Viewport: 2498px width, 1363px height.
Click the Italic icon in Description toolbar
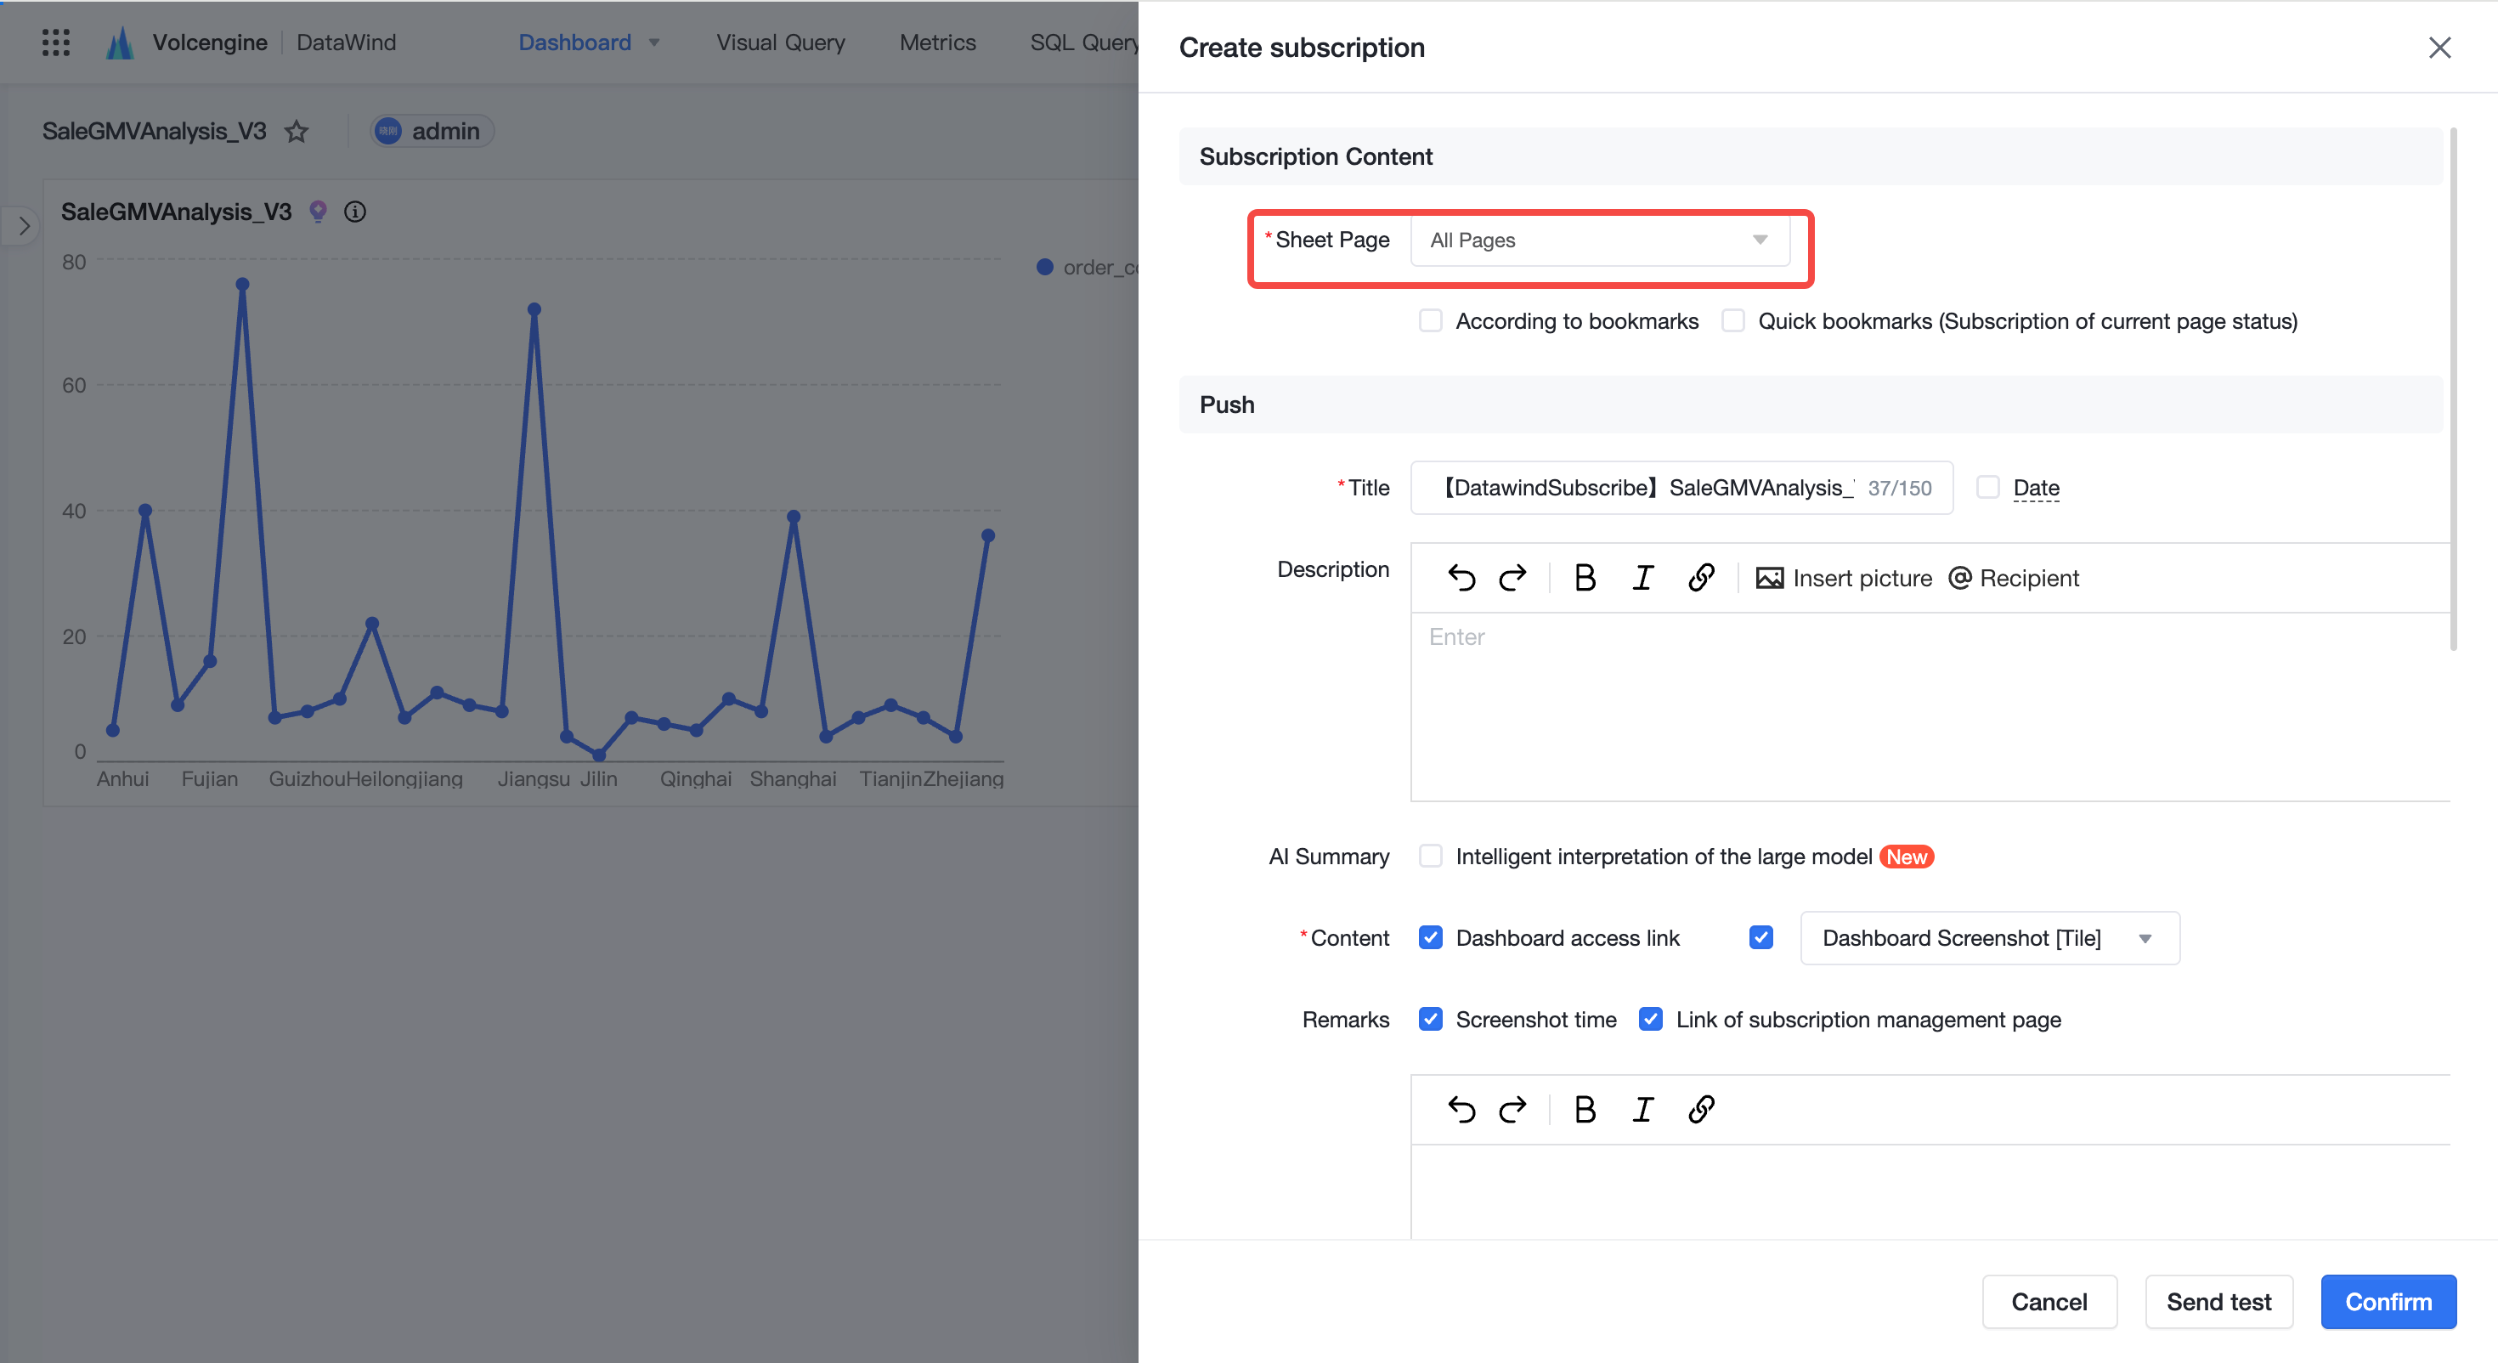coord(1642,578)
